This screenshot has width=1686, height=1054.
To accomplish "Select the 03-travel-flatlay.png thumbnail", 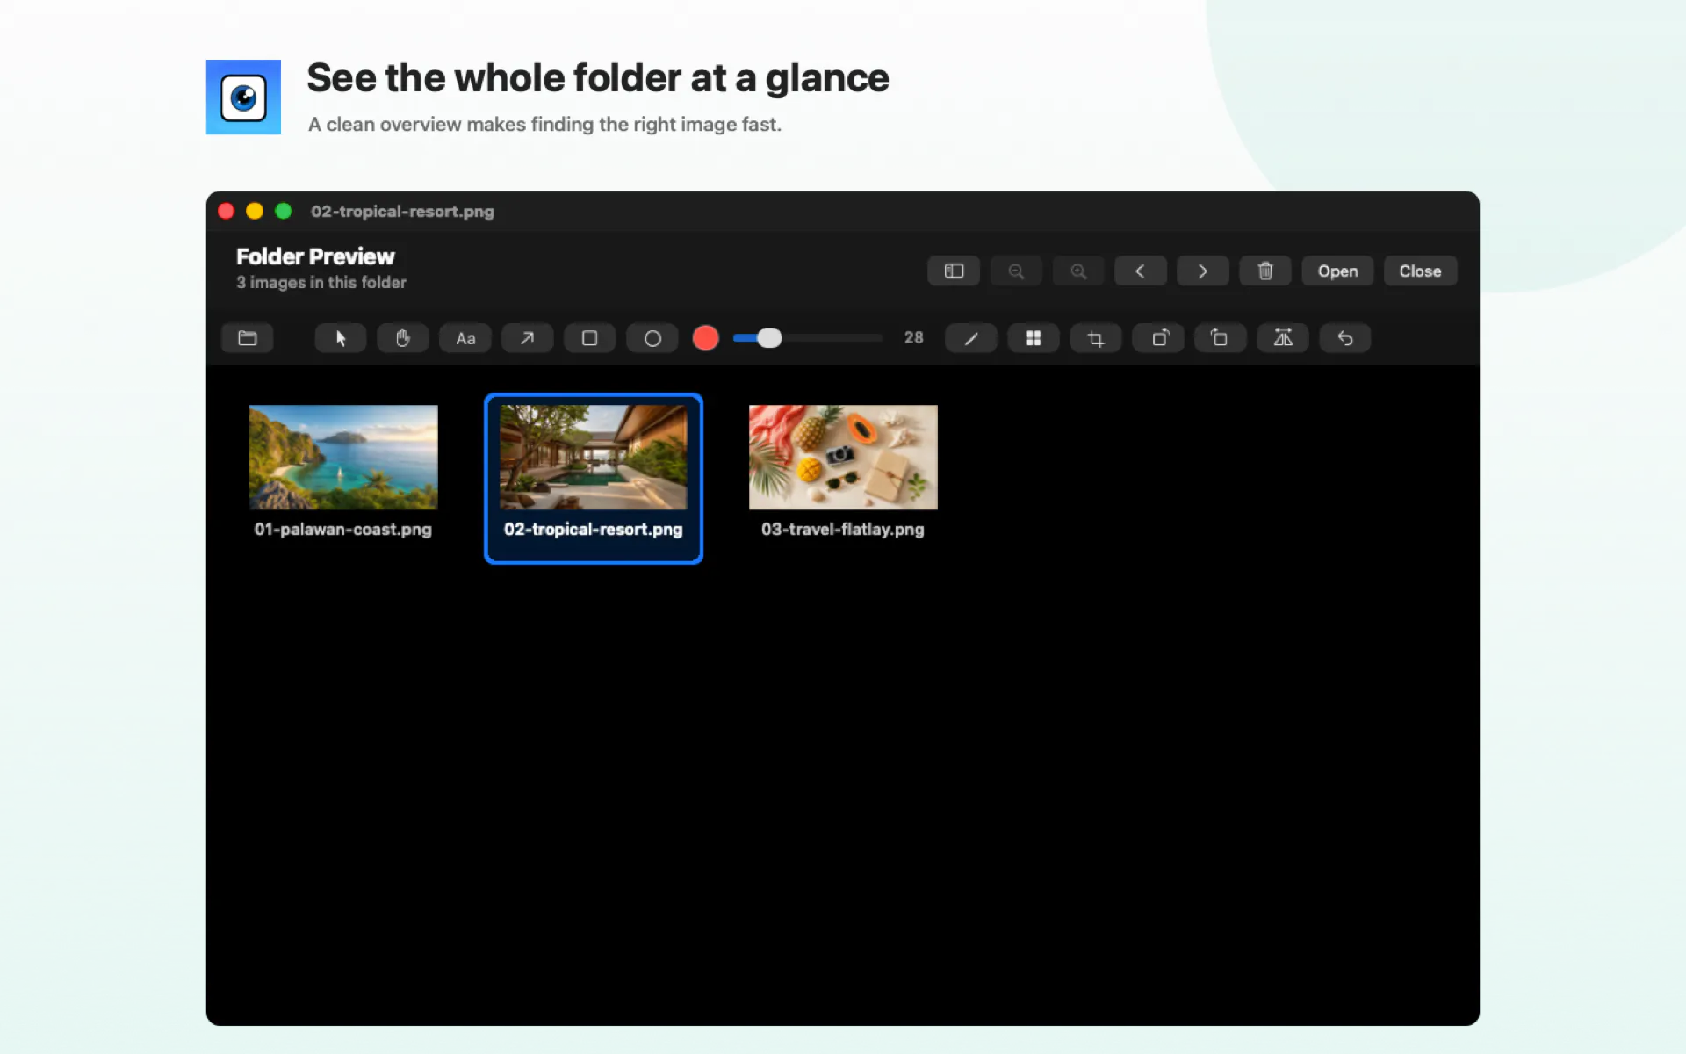I will tap(843, 457).
